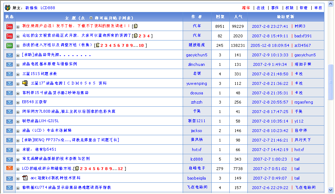Expand the 常见品牌液晶面板 thread's post list
The height and width of the screenshot is (194, 335).
point(18,159)
